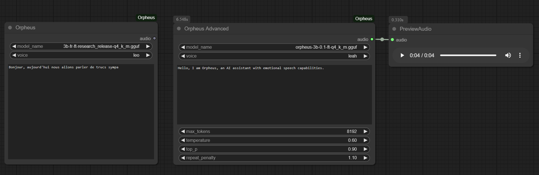Collapse the Orpheus node with its gray dot

click(10, 28)
